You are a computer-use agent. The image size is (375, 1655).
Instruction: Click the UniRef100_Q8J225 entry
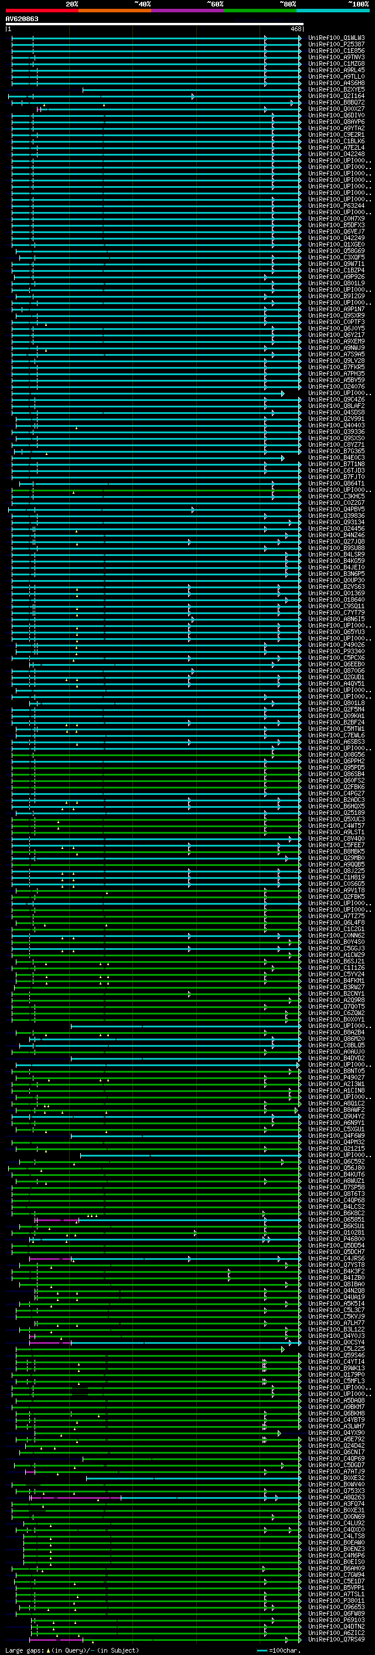tap(336, 871)
